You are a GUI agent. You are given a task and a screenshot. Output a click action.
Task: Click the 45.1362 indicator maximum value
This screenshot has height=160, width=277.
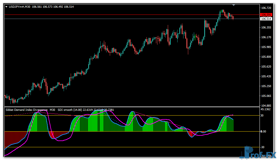click(265, 109)
